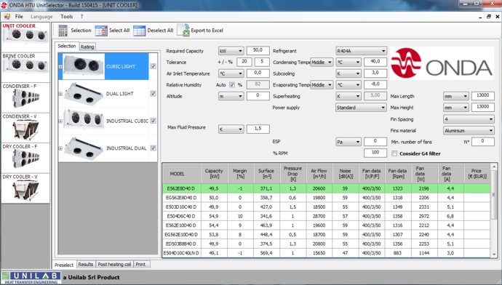Click the Deselect All icon
Viewport: 502px width, 285px height.
point(139,31)
